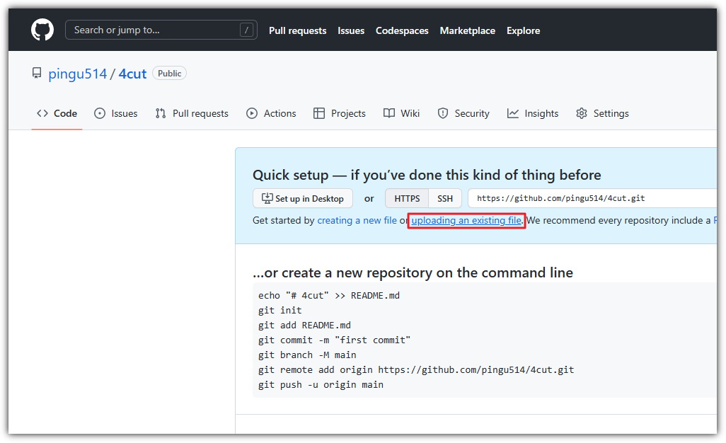This screenshot has height=443, width=726.
Task: Click the Pull requests tab branch icon
Action: (x=161, y=113)
